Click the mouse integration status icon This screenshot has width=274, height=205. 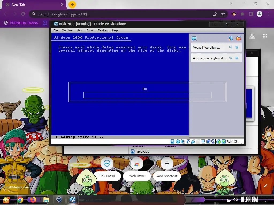click(218, 141)
